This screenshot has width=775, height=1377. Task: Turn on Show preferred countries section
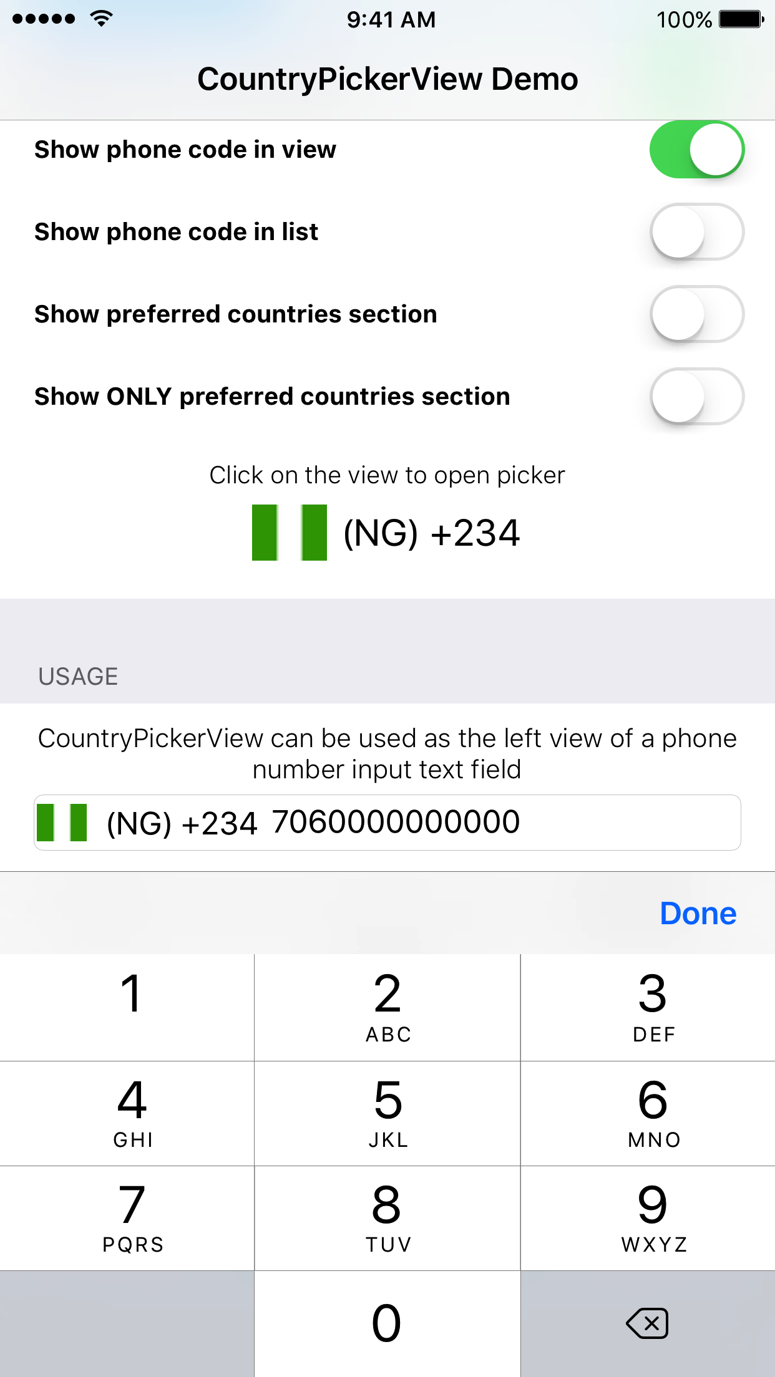click(x=696, y=314)
